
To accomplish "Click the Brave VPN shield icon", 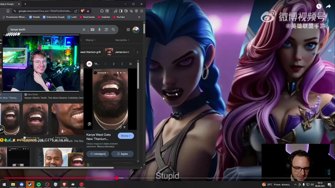I will [136, 11].
